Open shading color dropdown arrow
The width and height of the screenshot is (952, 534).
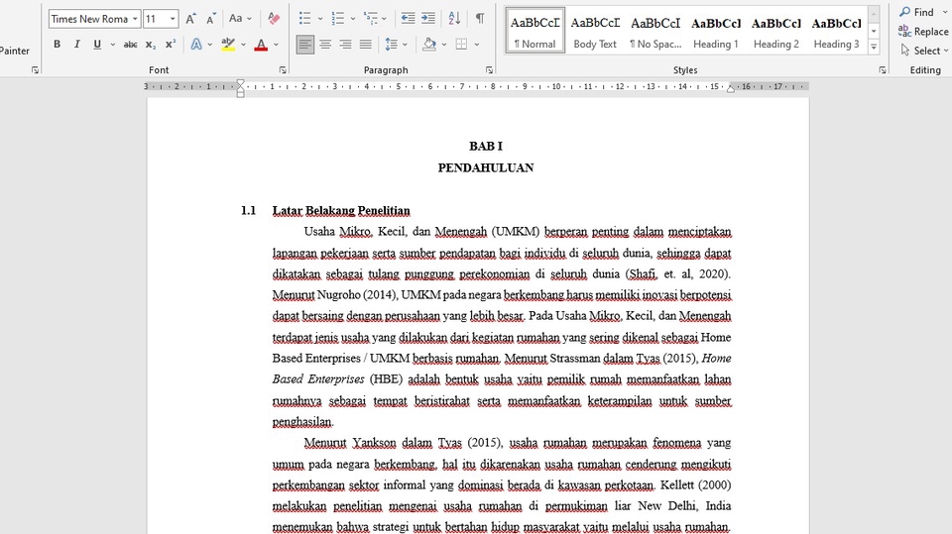coord(444,45)
